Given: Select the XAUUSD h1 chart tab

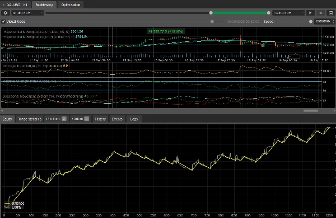Looking at the screenshot, I should tap(16, 4).
